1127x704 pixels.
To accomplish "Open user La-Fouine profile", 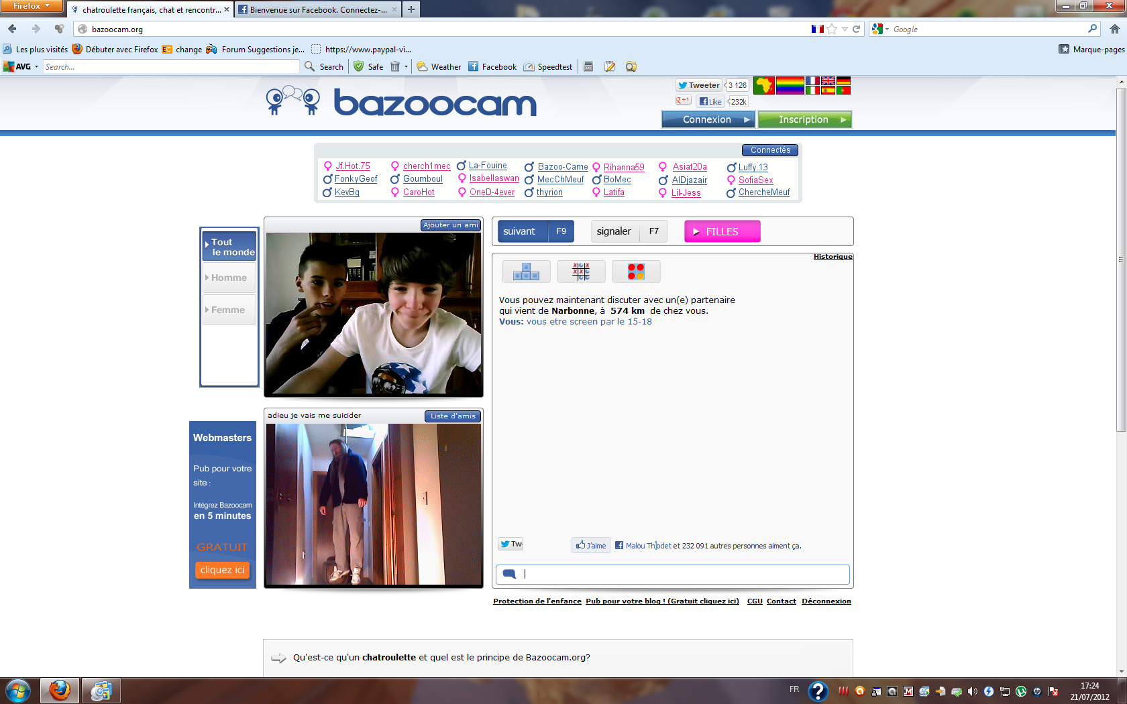I will point(488,166).
